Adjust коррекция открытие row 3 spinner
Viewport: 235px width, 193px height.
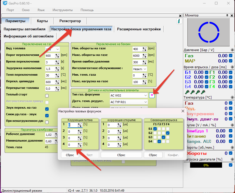tap(119, 138)
